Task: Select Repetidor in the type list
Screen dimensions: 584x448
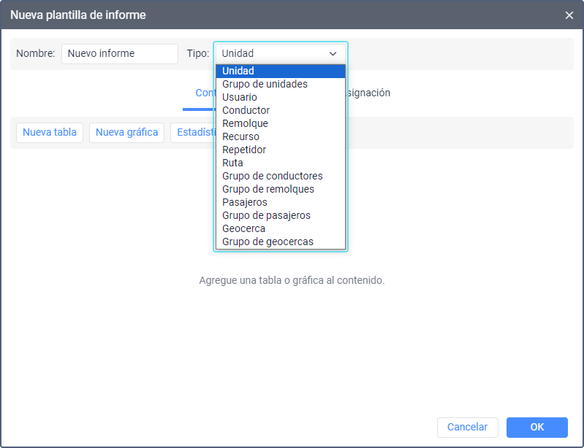Action: point(280,150)
